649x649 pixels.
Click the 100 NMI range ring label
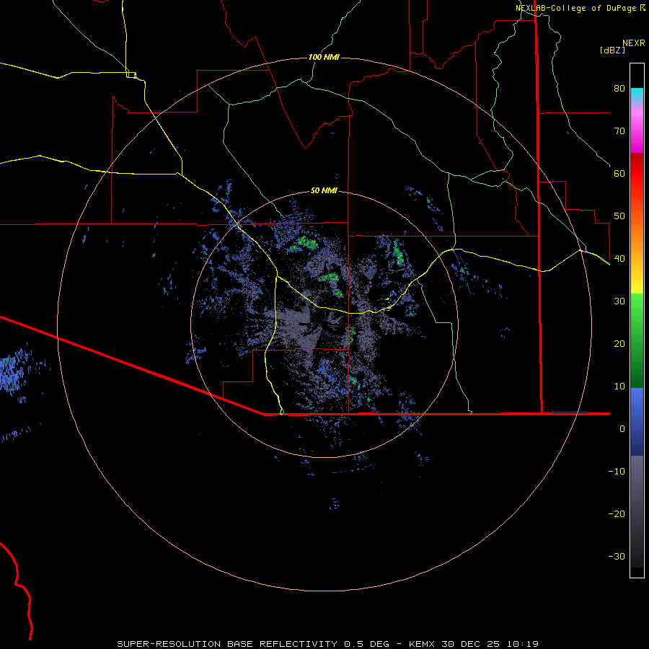pyautogui.click(x=324, y=57)
